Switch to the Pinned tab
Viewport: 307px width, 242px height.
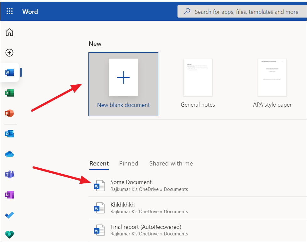(129, 163)
